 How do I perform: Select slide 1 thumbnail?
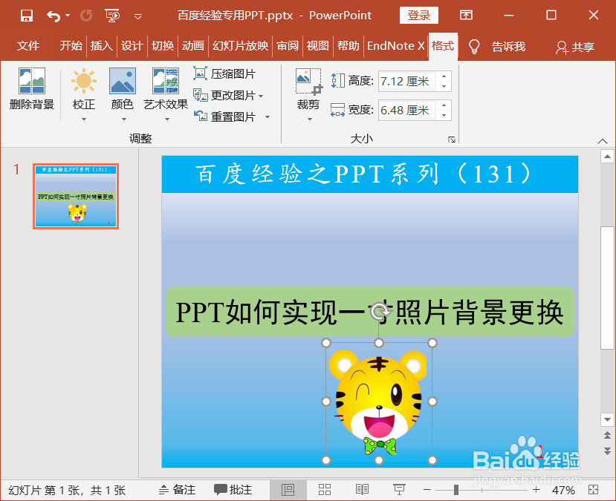tap(76, 197)
